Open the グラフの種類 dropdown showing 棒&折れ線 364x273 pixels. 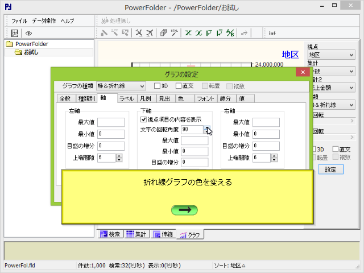(121, 86)
